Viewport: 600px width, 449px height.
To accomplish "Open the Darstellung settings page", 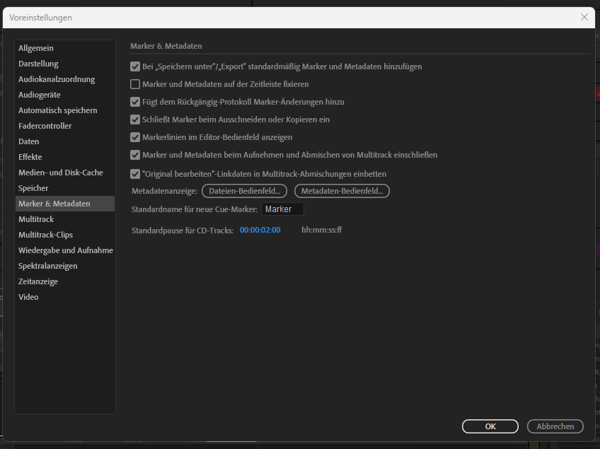I will tap(37, 63).
